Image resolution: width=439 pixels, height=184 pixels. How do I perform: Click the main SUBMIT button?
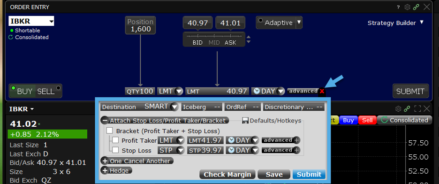[410, 91]
